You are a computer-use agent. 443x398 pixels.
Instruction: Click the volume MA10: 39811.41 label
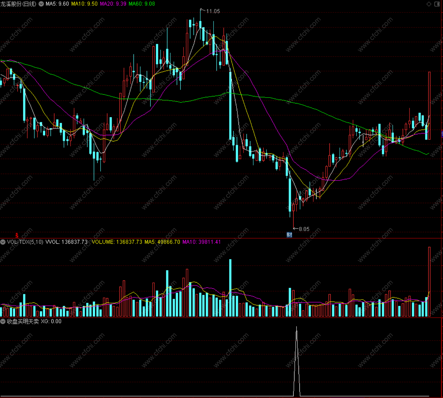coord(201,242)
